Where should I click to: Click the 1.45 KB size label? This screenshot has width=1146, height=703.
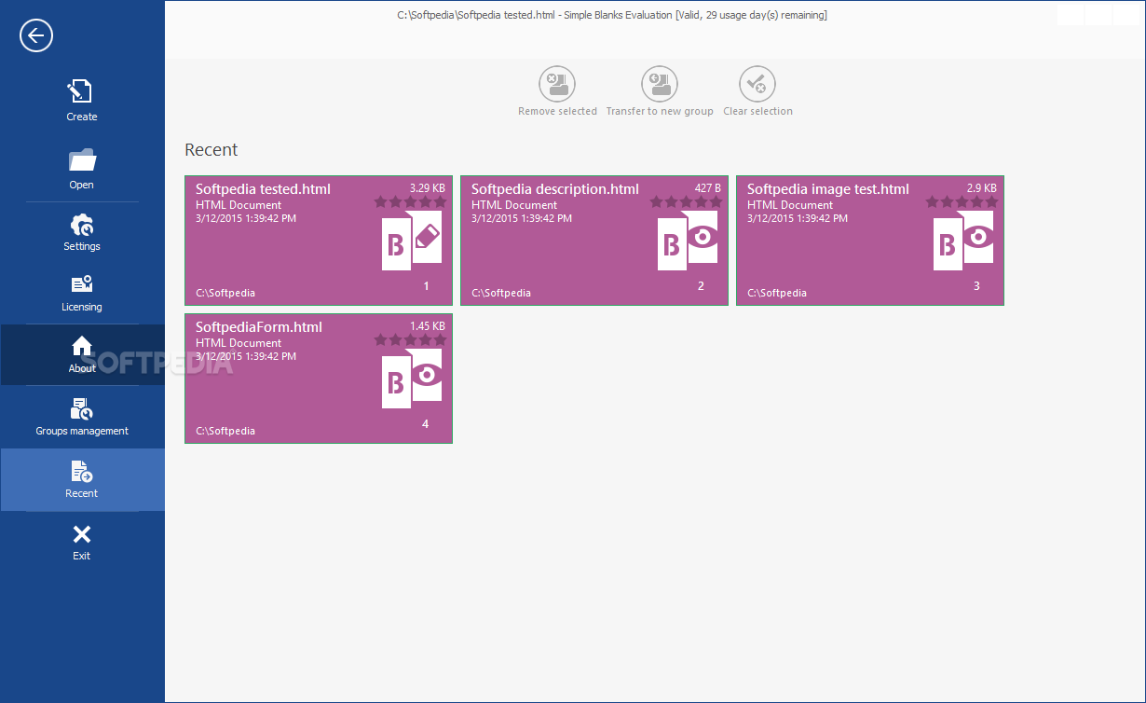pos(428,326)
